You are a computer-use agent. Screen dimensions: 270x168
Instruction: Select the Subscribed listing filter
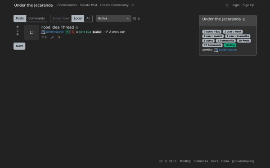(x=61, y=18)
